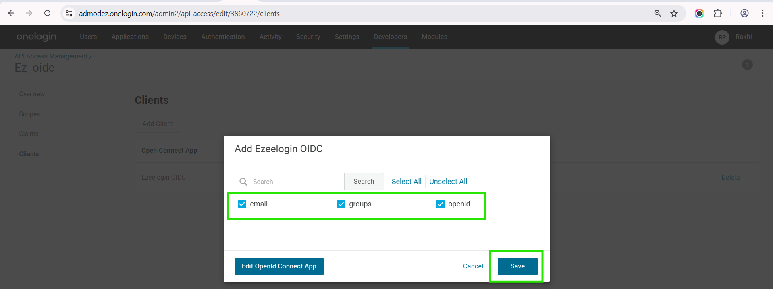
Task: Click the search magnifier in the dialog
Action: tap(243, 182)
